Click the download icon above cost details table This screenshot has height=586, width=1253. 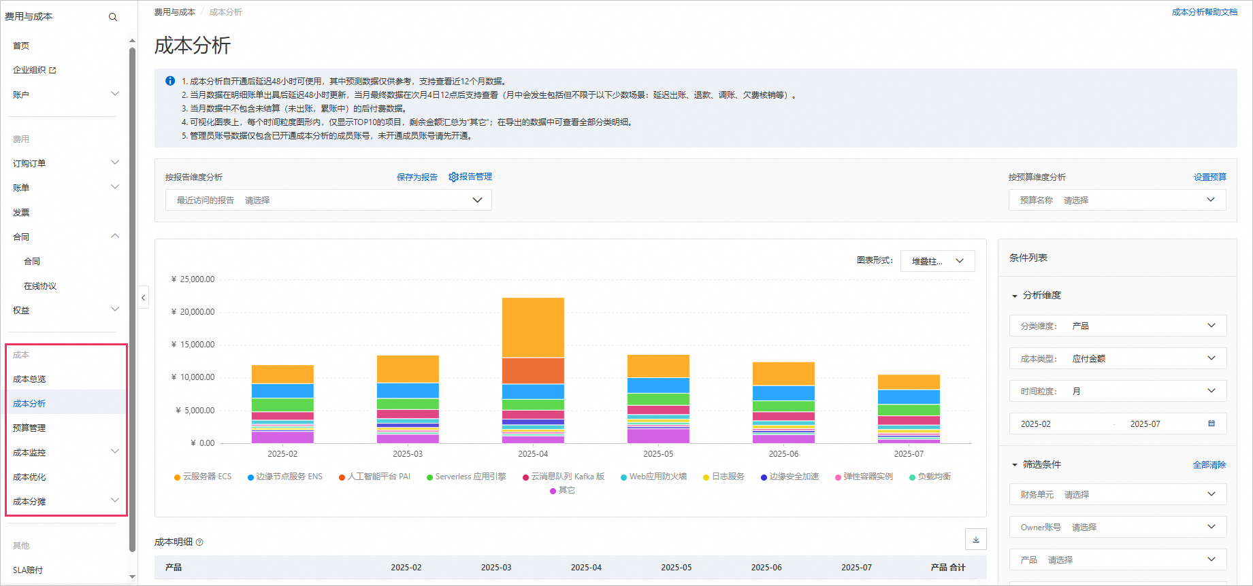coord(975,539)
